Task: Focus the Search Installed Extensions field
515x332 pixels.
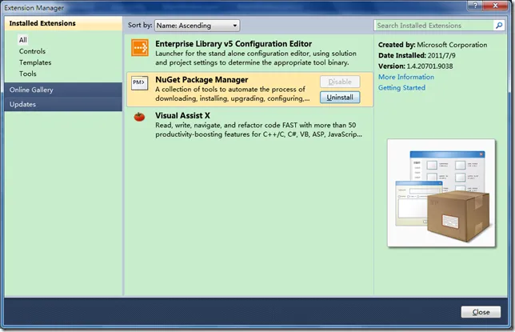Action: point(434,26)
